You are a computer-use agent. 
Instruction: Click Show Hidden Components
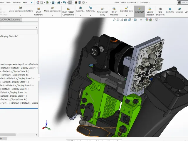(x=68, y=12)
